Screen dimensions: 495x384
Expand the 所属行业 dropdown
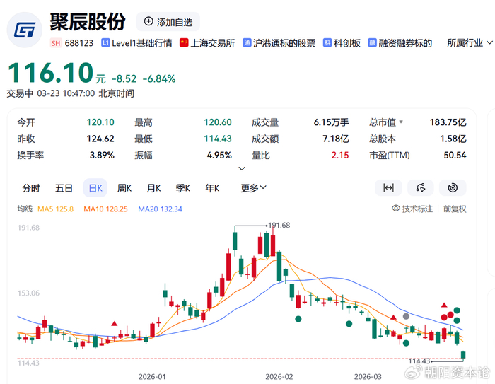[x=470, y=42]
